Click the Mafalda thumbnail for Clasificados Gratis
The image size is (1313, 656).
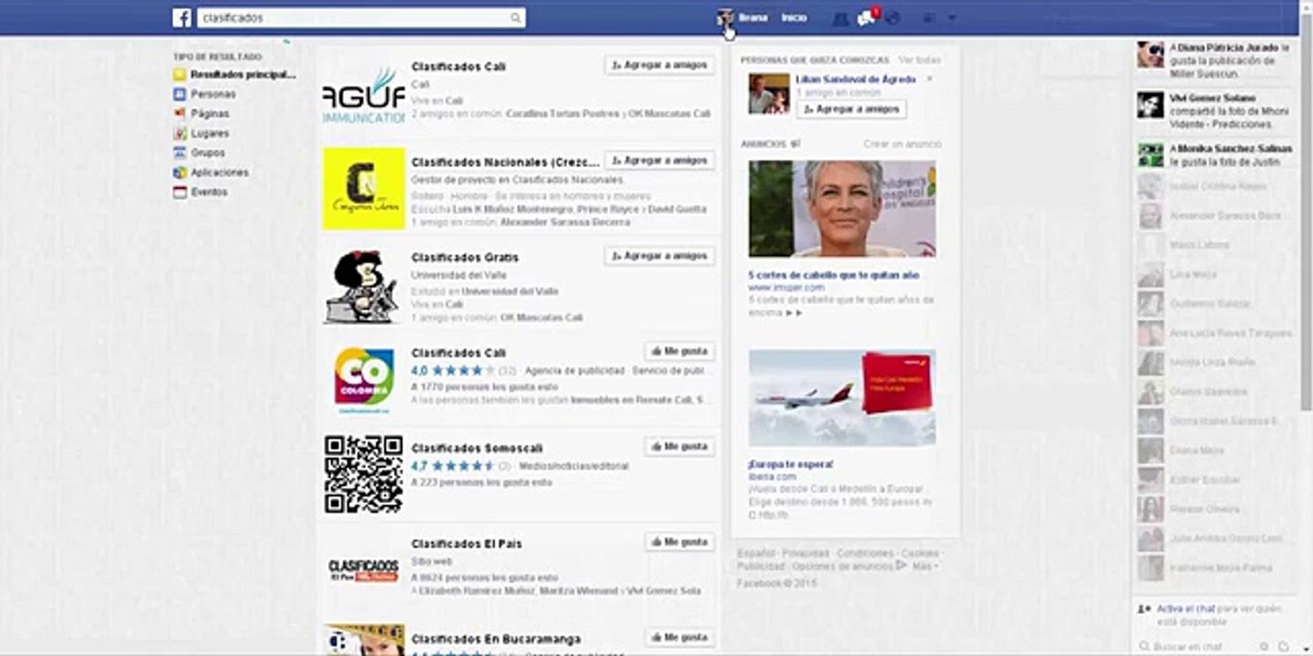[x=364, y=284]
